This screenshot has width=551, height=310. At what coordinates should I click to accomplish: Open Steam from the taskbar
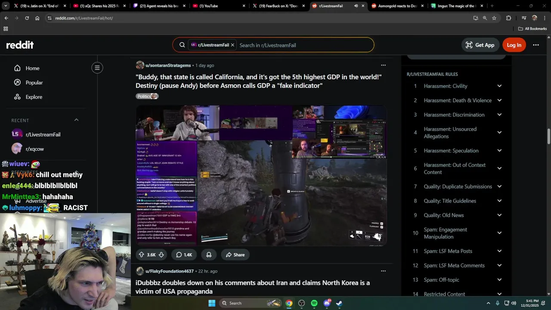339,303
